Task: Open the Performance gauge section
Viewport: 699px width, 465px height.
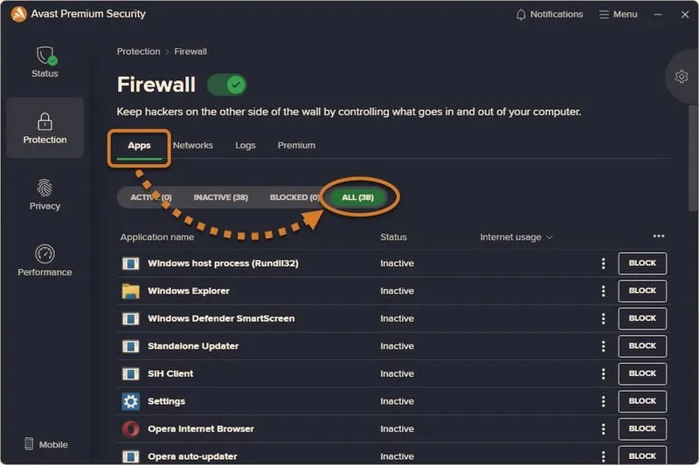Action: 45,260
